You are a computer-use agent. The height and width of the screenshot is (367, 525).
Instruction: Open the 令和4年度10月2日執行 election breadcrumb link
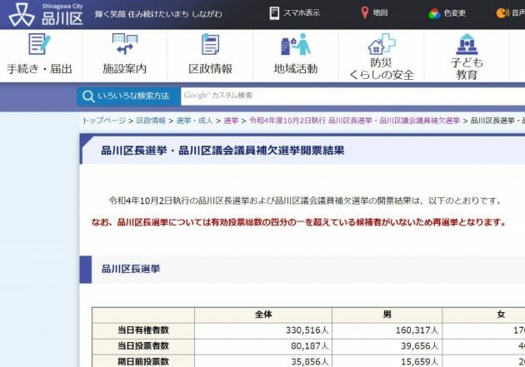pyautogui.click(x=354, y=121)
